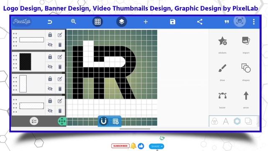Click the thumbs-up like button
Image resolution: width=268 pixels, height=151 pixels.
141,146
